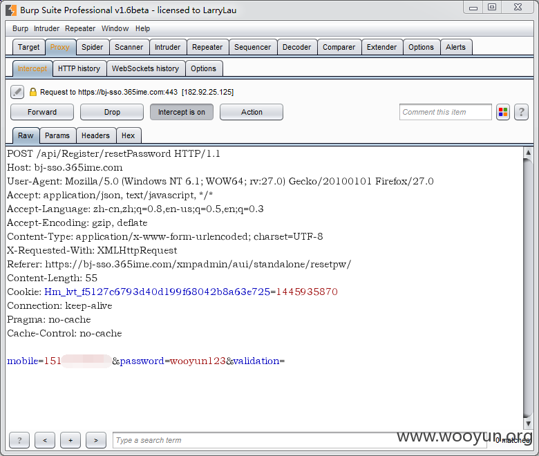The width and height of the screenshot is (539, 456).
Task: Click the Content-Length: 55 line
Action: (53, 278)
